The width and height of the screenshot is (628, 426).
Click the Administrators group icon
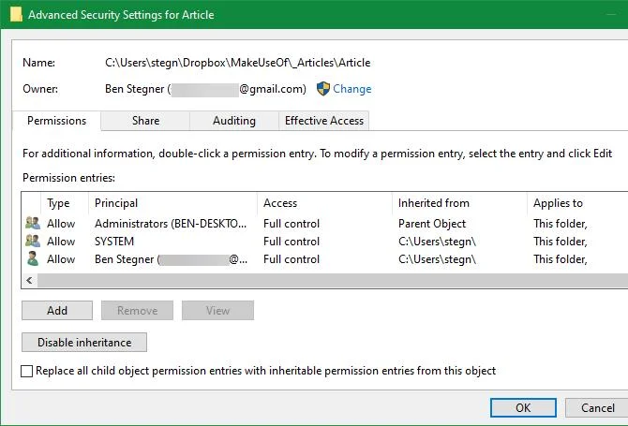[33, 223]
